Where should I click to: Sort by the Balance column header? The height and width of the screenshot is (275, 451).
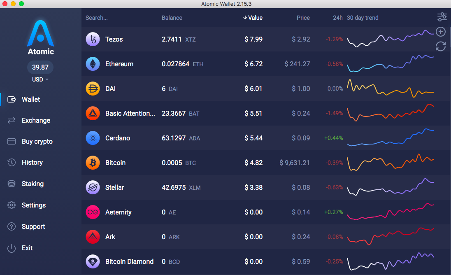pos(172,18)
